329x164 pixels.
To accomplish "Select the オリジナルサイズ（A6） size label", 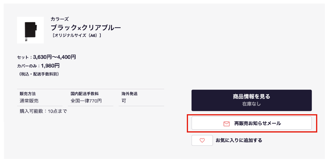I will coord(76,36).
